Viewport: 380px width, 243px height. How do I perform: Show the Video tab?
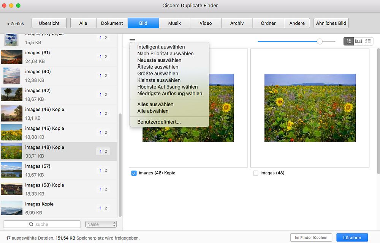coord(206,23)
